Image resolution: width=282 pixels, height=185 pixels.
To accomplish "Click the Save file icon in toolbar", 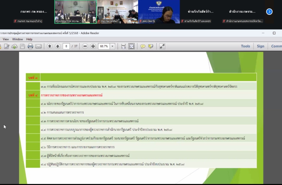I will pos(22,46).
